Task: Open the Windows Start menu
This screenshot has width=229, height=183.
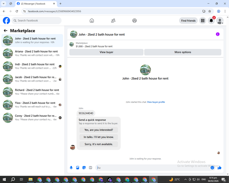Action: pyautogui.click(x=4, y=179)
